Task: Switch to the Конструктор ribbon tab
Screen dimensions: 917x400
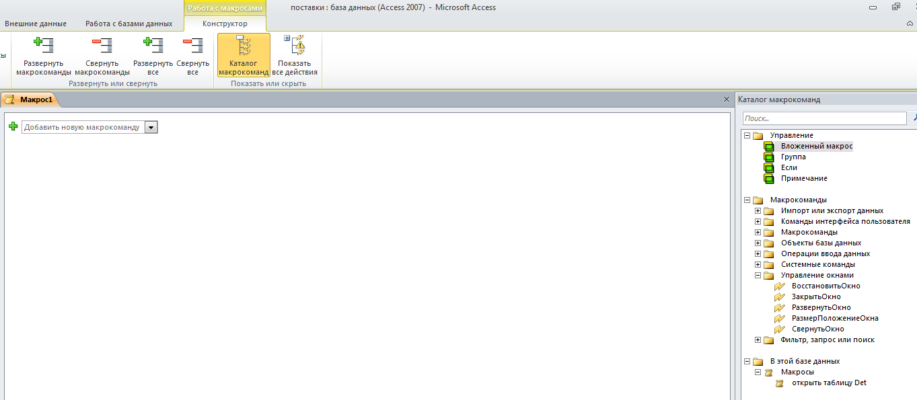Action: [225, 24]
